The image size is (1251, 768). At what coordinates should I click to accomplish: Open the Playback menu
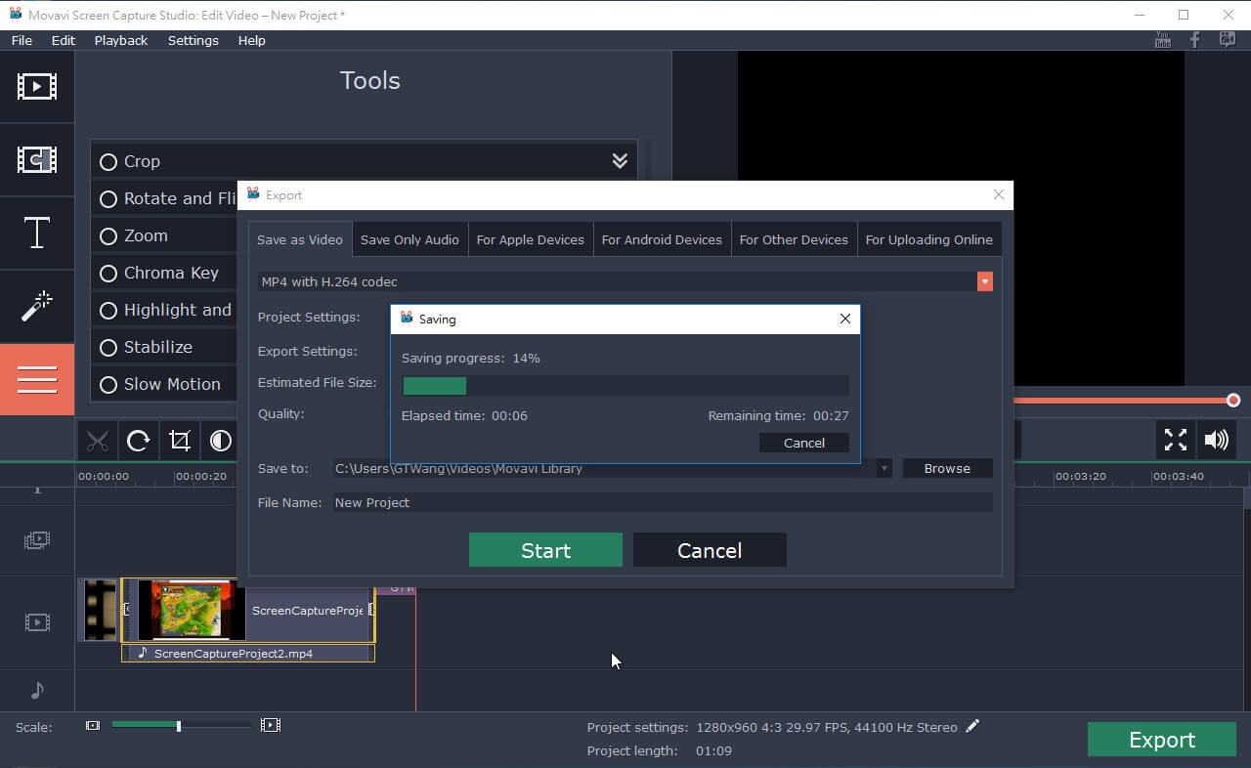(x=121, y=40)
